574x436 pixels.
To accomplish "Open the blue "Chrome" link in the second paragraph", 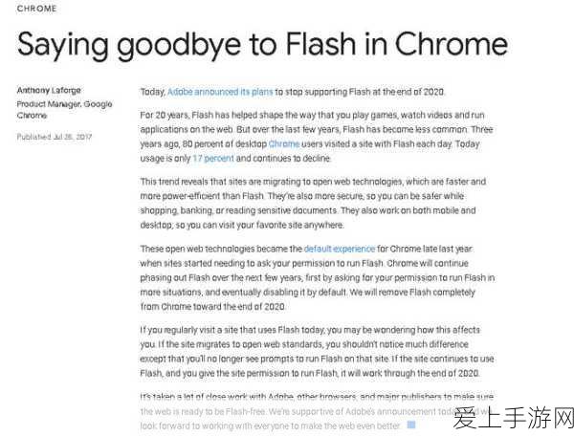I will [284, 143].
